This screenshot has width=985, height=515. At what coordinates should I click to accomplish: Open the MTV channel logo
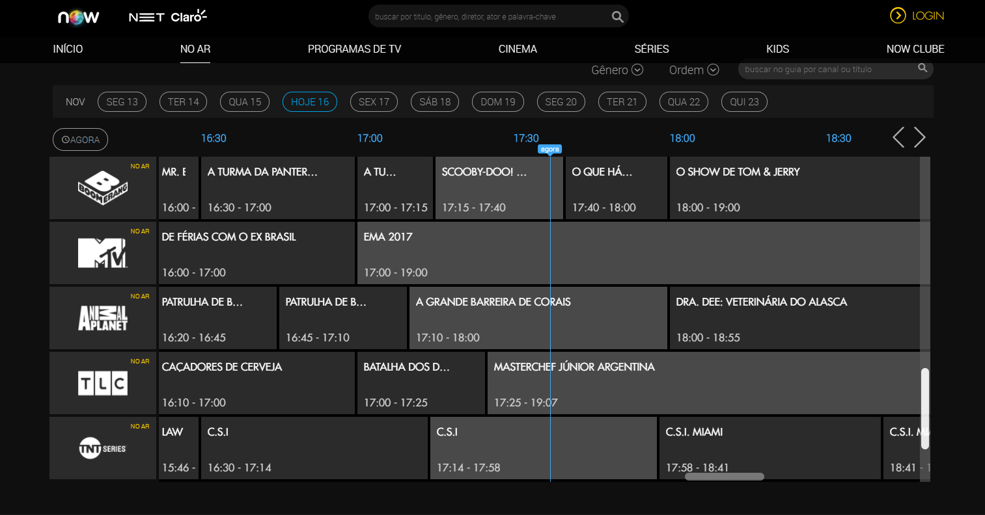103,253
